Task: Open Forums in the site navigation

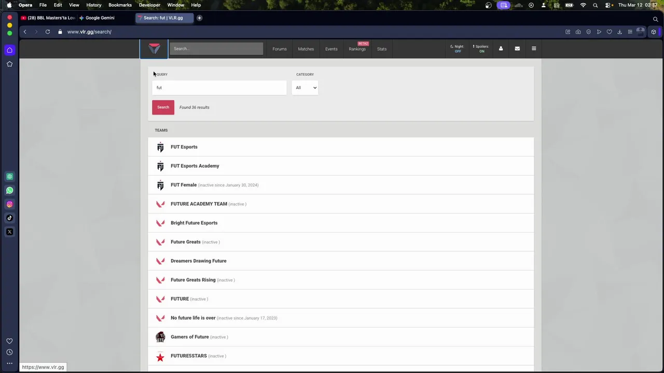Action: (280, 49)
